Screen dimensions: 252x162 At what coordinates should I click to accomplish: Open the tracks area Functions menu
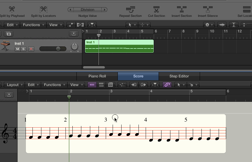(x=33, y=25)
